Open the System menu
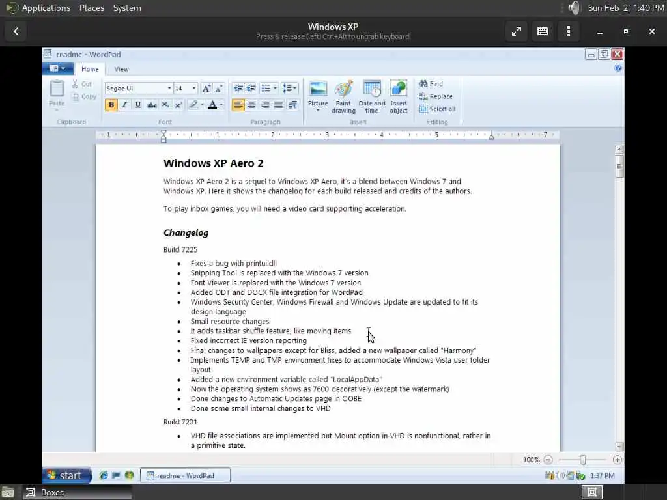 click(x=127, y=8)
